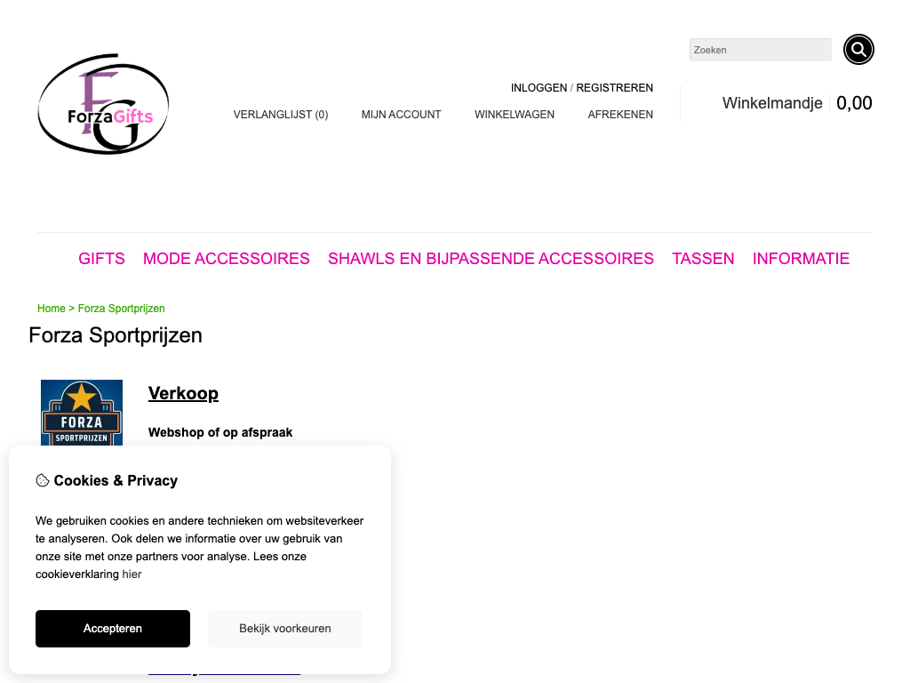Go to INLOGGEN login page
The width and height of the screenshot is (910, 683).
[x=539, y=88]
